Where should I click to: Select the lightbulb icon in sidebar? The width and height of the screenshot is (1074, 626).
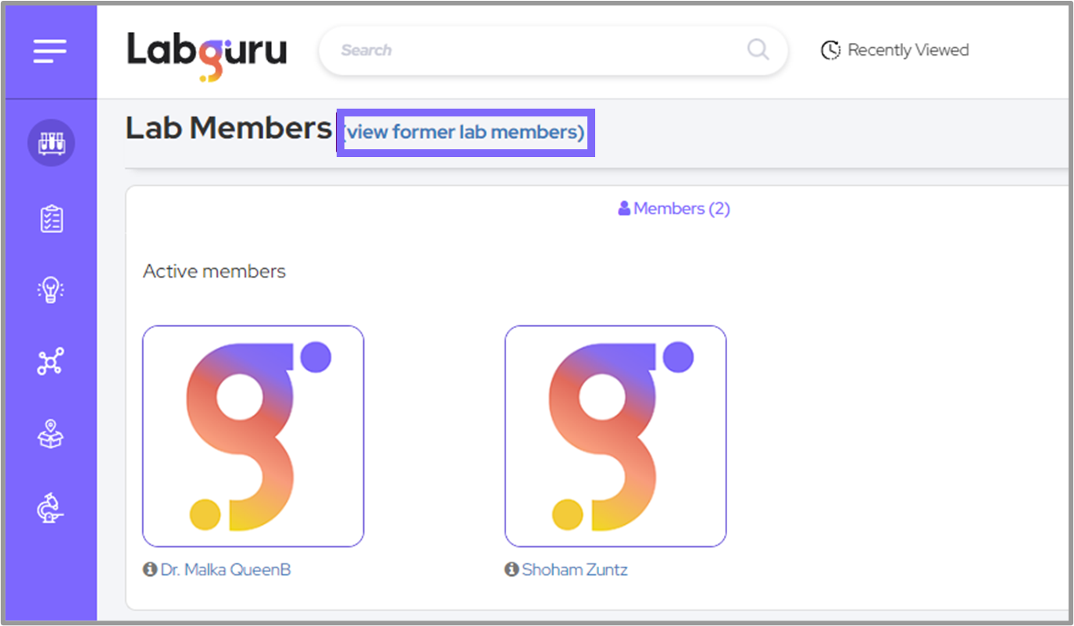coord(51,291)
